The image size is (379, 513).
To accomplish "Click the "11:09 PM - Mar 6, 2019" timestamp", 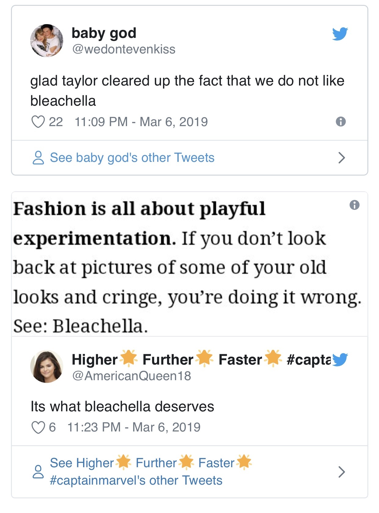I will point(141,122).
